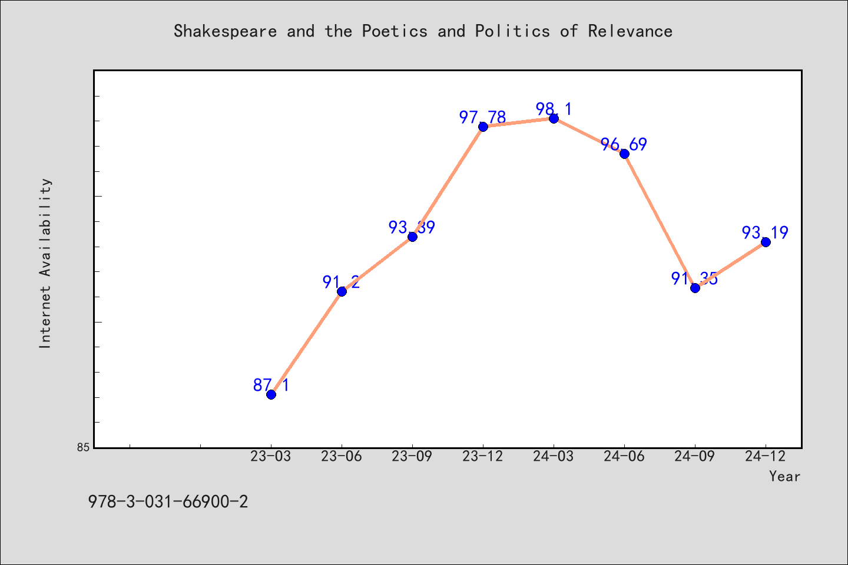Click the peak data point 98.1
The height and width of the screenshot is (565, 848).
tap(554, 118)
